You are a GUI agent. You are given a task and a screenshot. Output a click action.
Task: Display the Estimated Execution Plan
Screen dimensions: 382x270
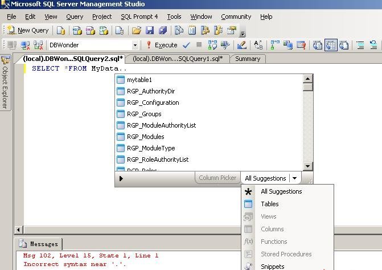[x=212, y=45]
